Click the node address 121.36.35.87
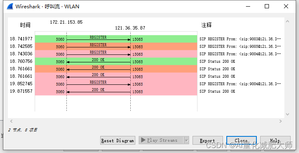The height and width of the screenshot is (153, 299). coord(130,28)
